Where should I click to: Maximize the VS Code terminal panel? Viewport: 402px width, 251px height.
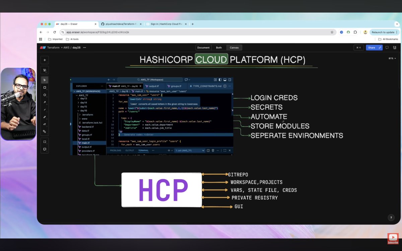[x=225, y=151]
